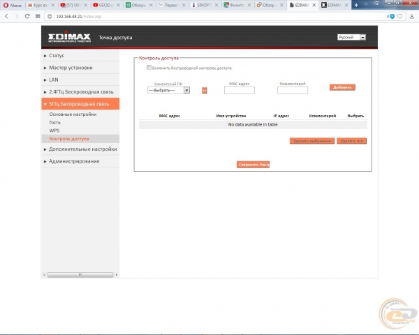419x335 pixels.
Task: Click the Выбрать column header
Action: (x=355, y=116)
